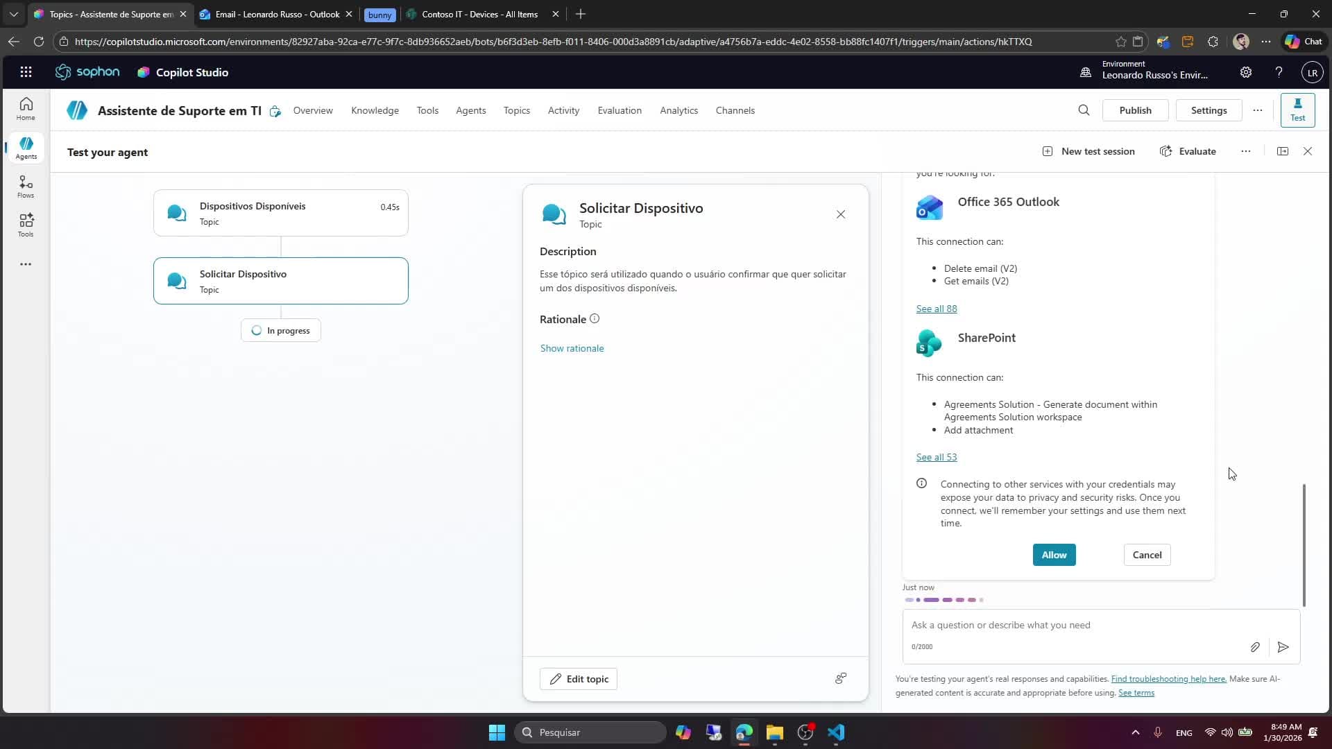Click the search magnifier icon in the agent header
The height and width of the screenshot is (749, 1332).
coord(1084,110)
